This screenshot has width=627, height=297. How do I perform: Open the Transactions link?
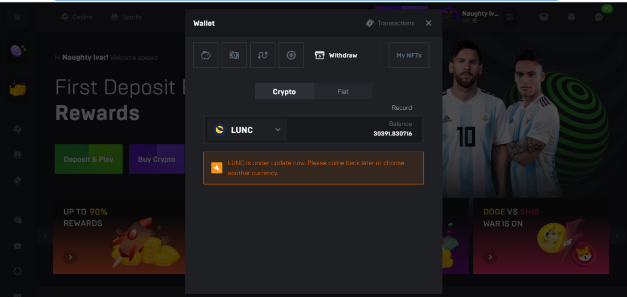390,23
